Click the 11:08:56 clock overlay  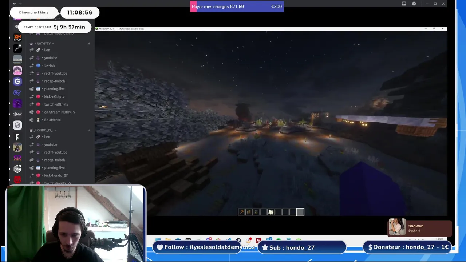[79, 12]
